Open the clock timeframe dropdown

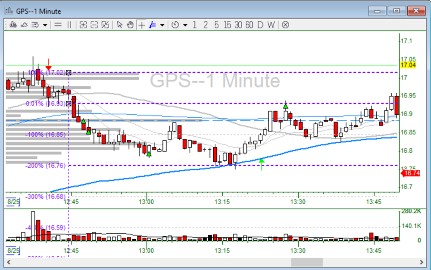tap(185, 25)
